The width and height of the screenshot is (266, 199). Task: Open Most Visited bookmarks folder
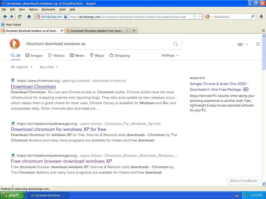click(11, 25)
